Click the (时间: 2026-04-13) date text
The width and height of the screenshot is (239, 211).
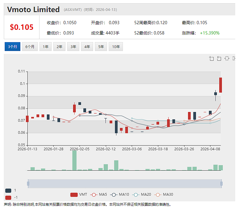click(100, 10)
